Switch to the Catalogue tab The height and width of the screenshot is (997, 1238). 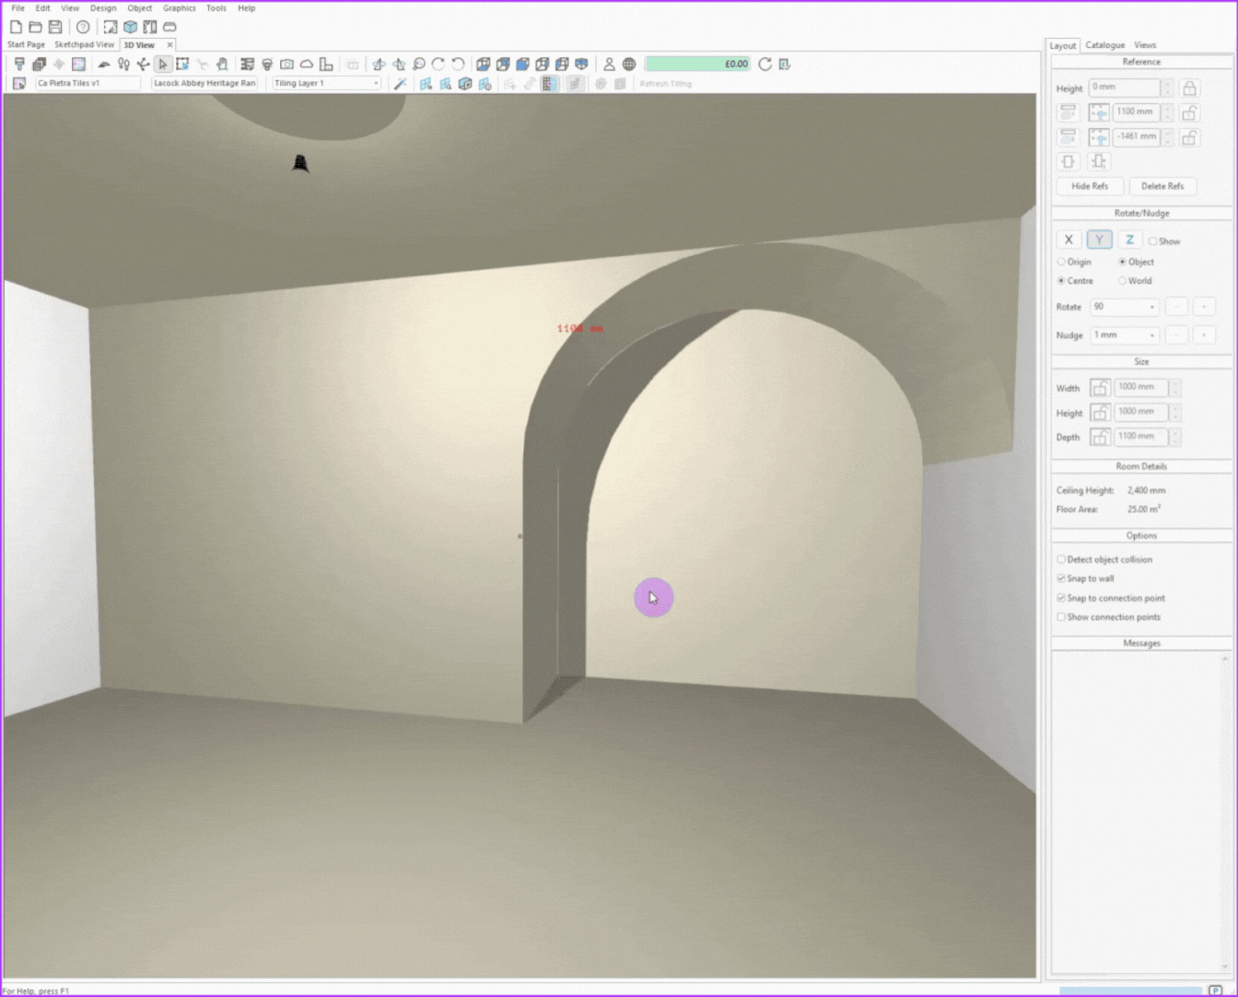[x=1104, y=45]
